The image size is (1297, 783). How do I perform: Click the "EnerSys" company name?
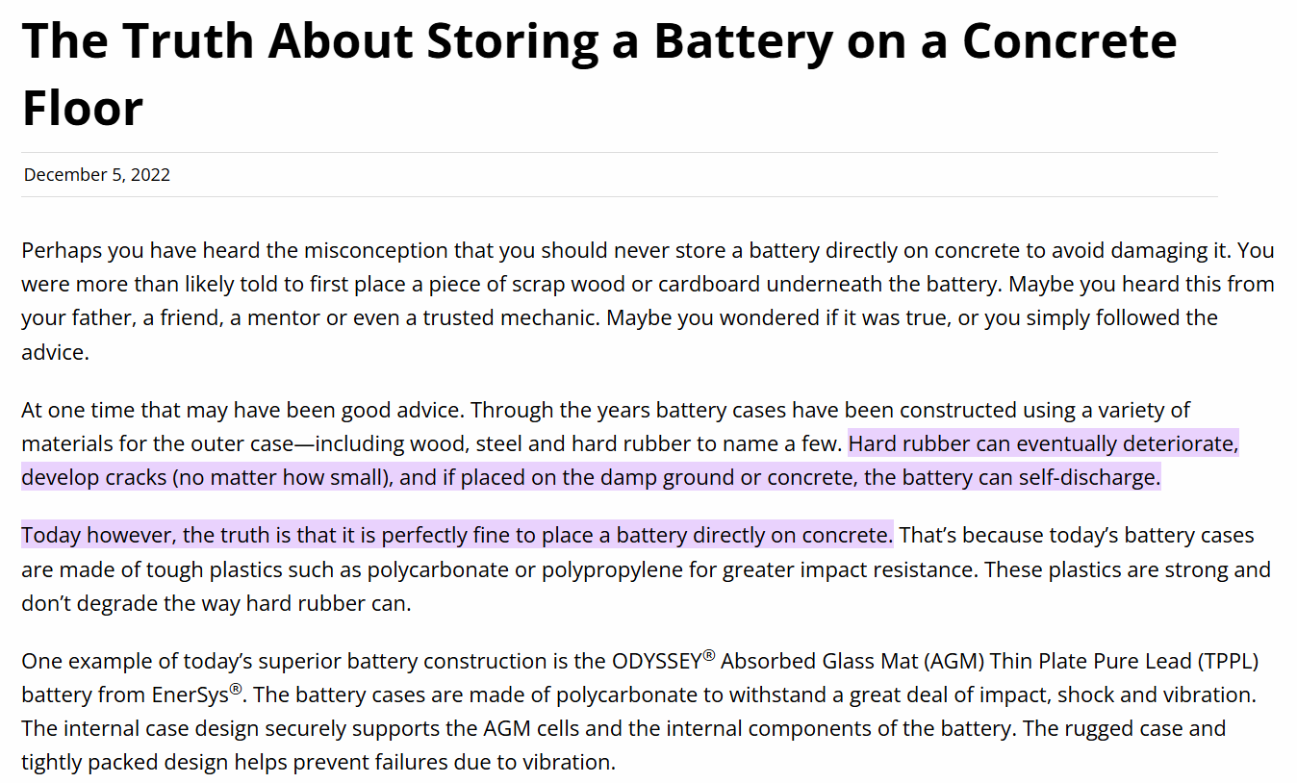coord(190,695)
